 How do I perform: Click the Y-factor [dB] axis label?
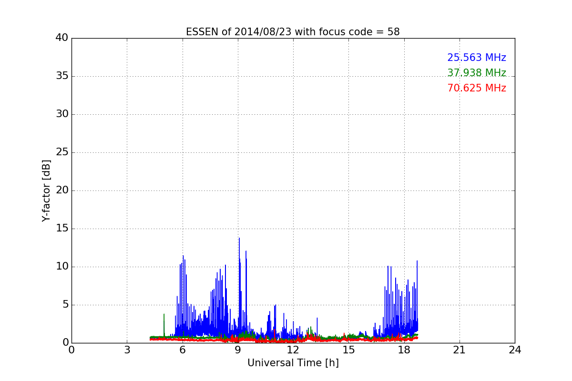pyautogui.click(x=46, y=190)
